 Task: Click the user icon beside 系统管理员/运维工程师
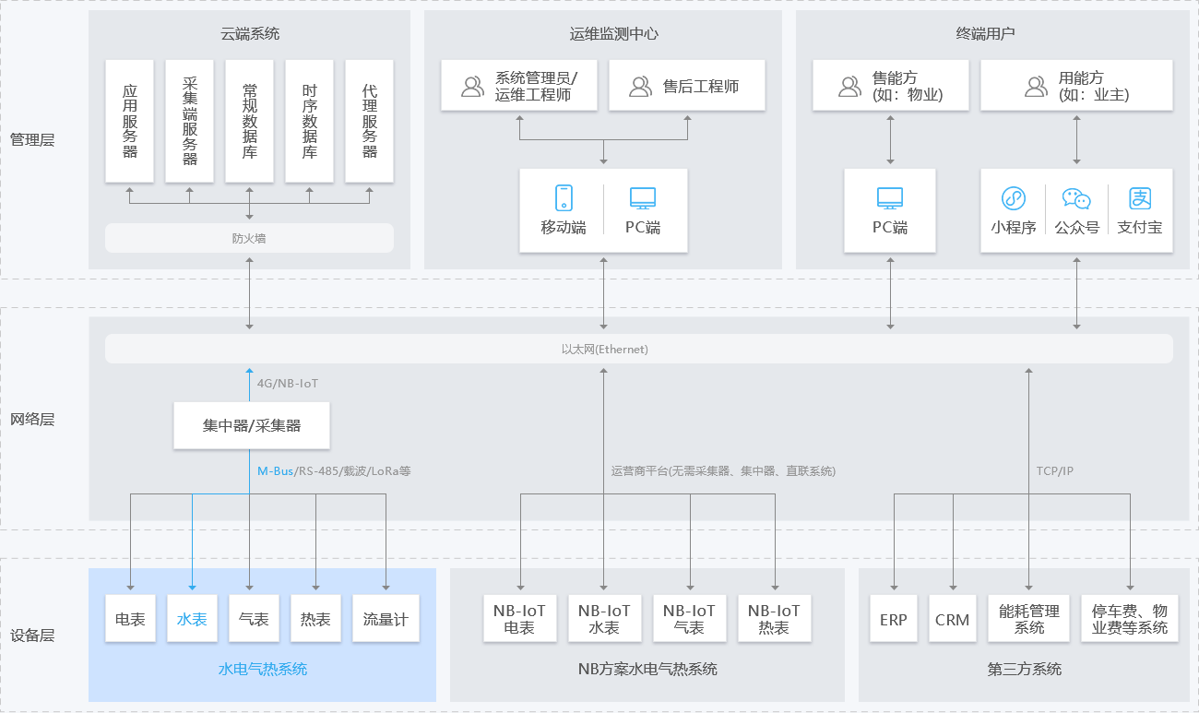click(x=472, y=87)
